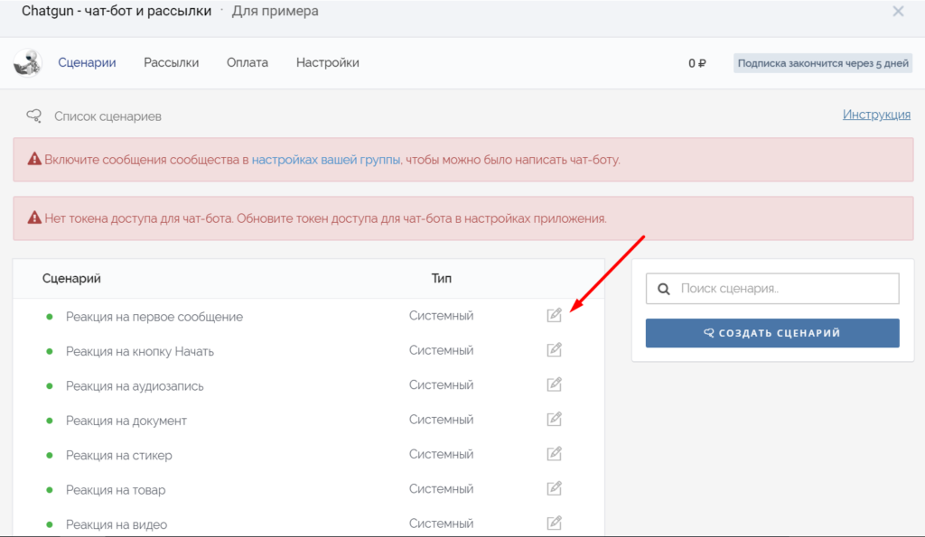Go to the Оплата tab

248,62
